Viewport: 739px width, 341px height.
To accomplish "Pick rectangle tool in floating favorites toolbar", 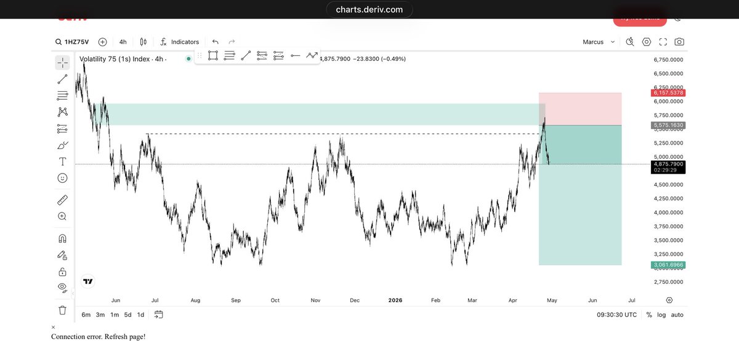I will pos(212,55).
